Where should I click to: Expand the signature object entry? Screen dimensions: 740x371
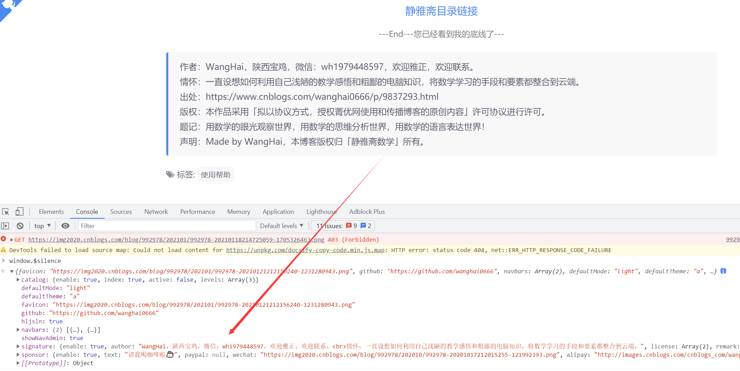tap(18, 346)
